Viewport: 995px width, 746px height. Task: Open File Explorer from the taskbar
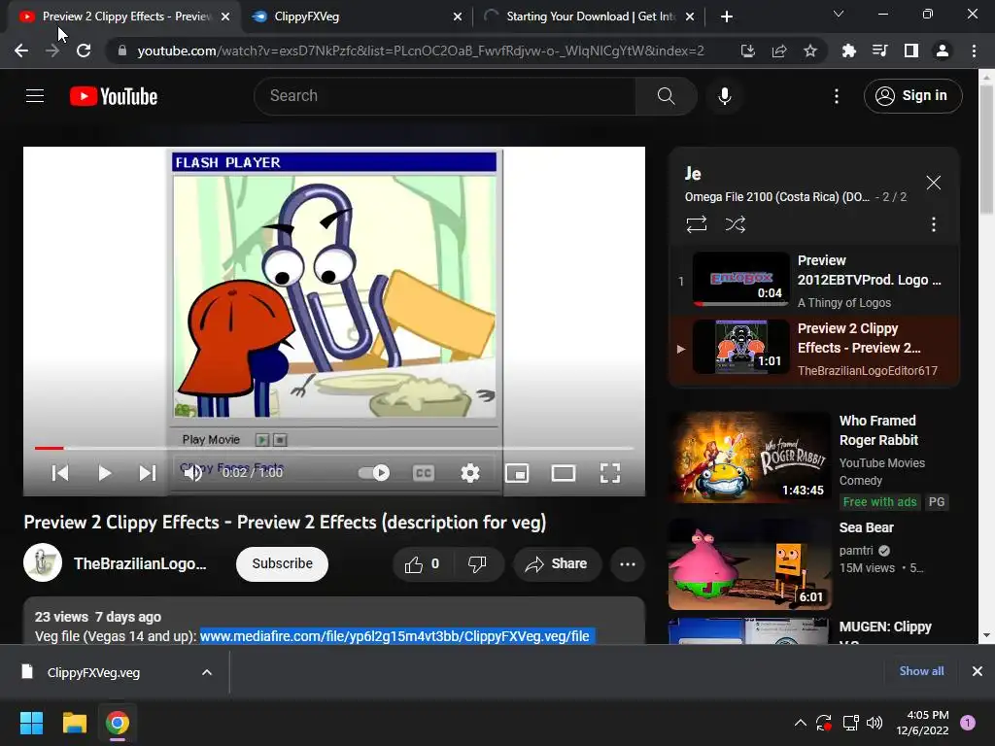74,723
